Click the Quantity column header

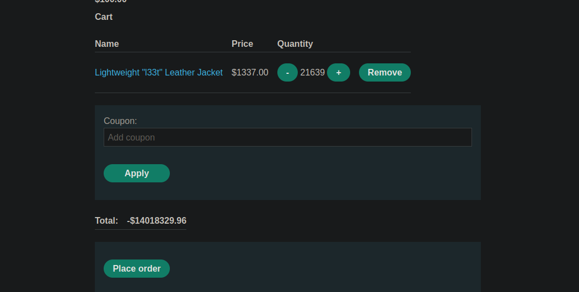click(295, 44)
